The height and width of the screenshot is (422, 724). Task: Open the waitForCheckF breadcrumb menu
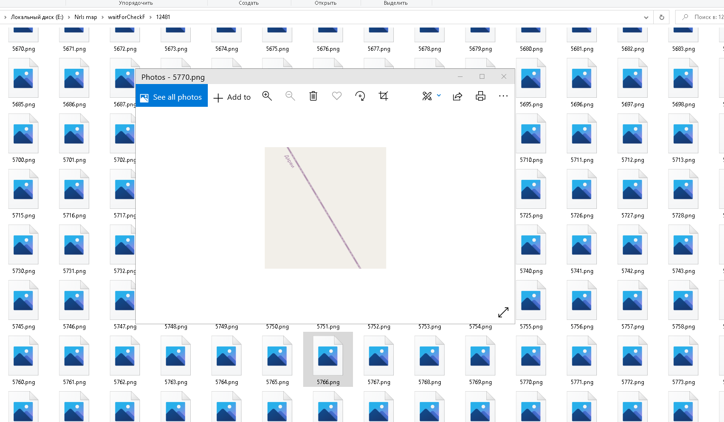pyautogui.click(x=125, y=17)
